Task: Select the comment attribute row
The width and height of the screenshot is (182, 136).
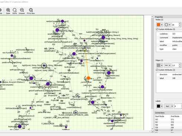Action: (169, 38)
